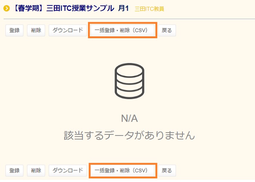Click the 該当するデータがありません message

click(130, 135)
